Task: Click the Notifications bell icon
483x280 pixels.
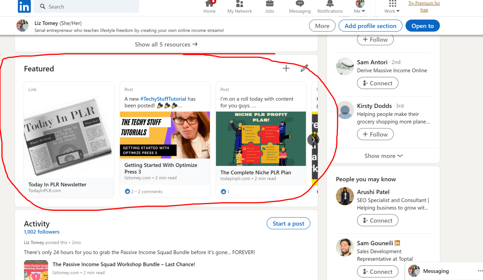Action: 330,3
